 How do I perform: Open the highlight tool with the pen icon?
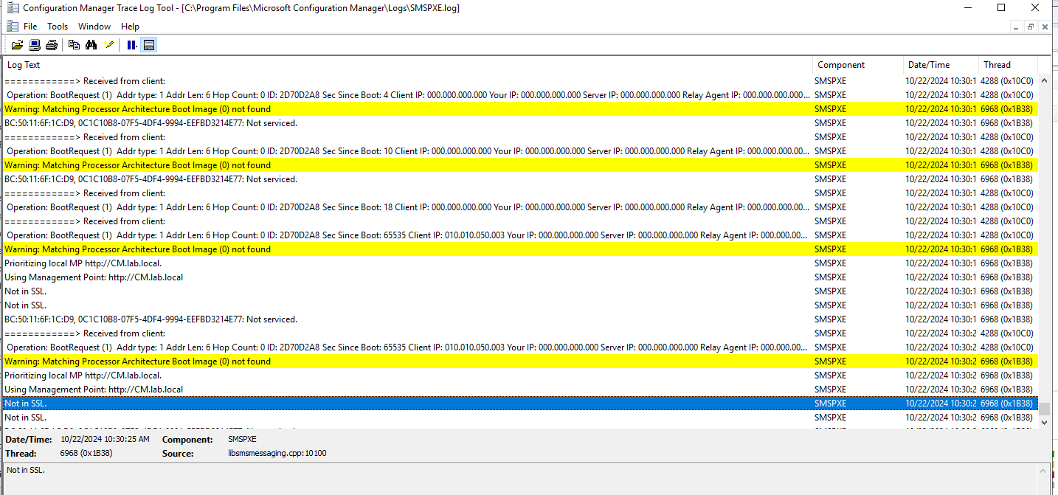point(108,44)
